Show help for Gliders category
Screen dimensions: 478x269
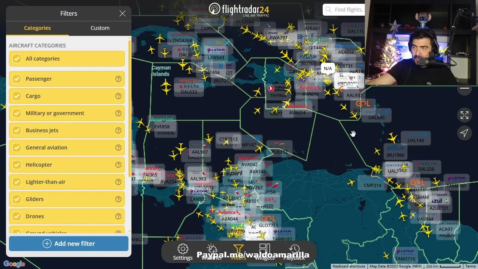[x=118, y=199]
